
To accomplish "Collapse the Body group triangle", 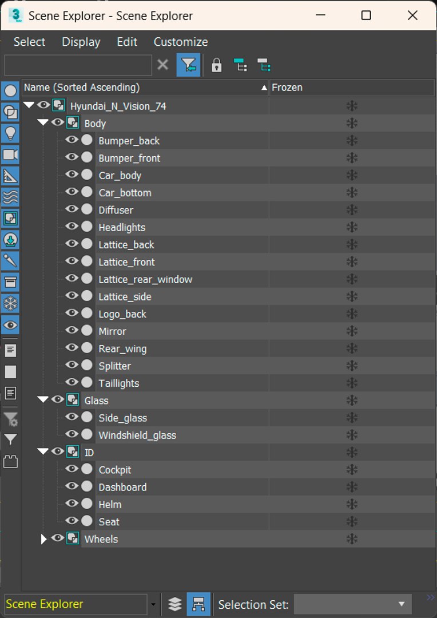I will [x=43, y=122].
